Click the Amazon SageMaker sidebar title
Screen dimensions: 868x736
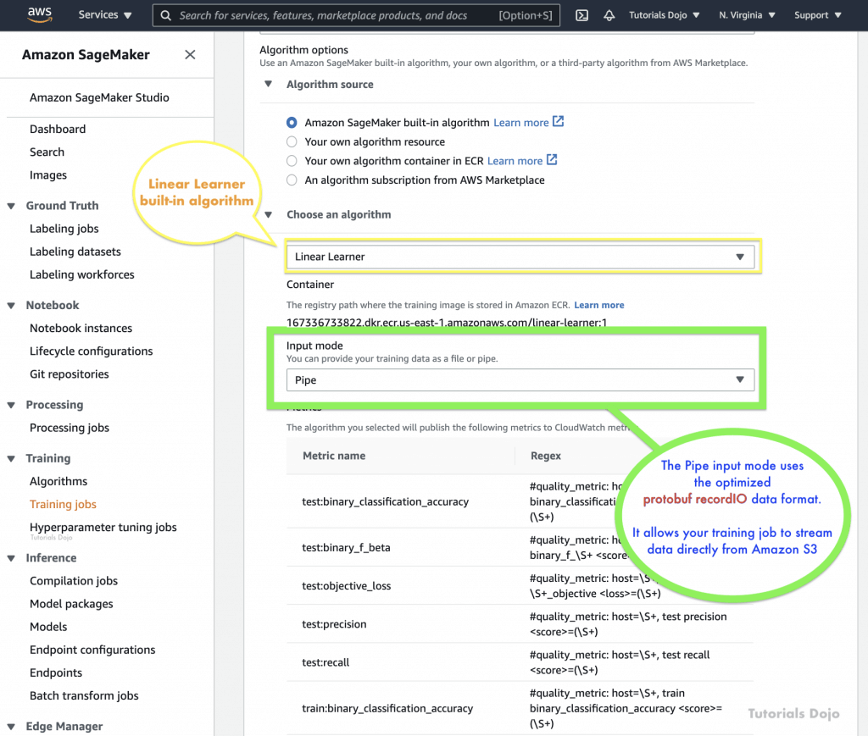click(x=86, y=55)
